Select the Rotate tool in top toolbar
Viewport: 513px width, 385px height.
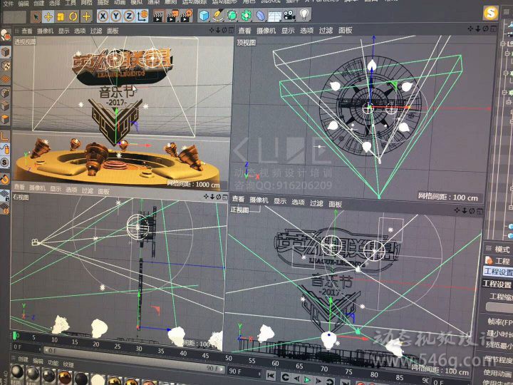pos(73,16)
